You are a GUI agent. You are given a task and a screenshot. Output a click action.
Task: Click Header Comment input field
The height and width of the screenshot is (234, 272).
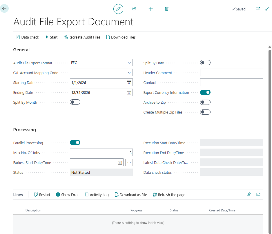[231, 72]
